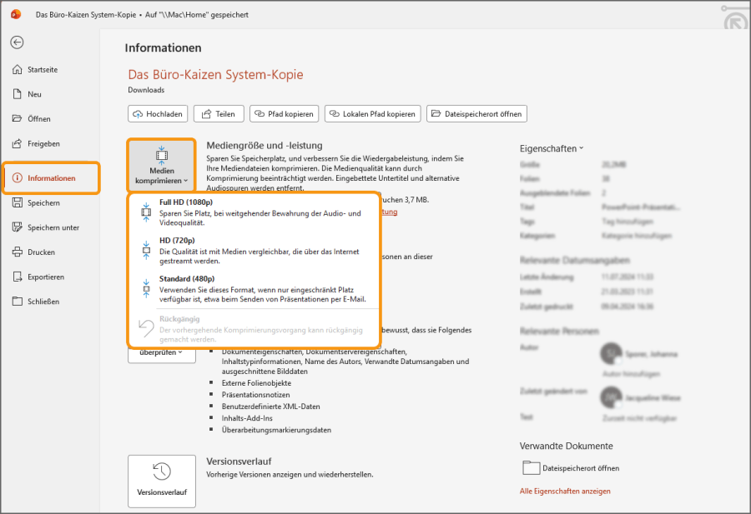
Task: Click the Hochladen cloud button
Action: click(x=158, y=113)
